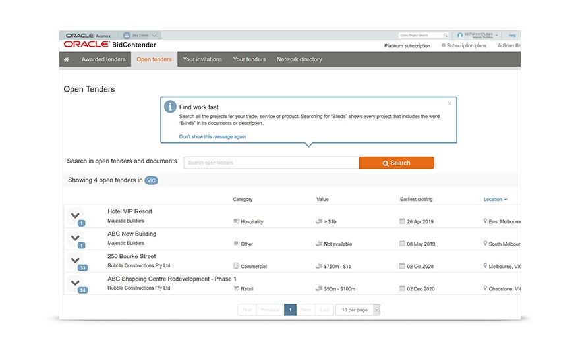Click the First pagination button

pos(246,310)
